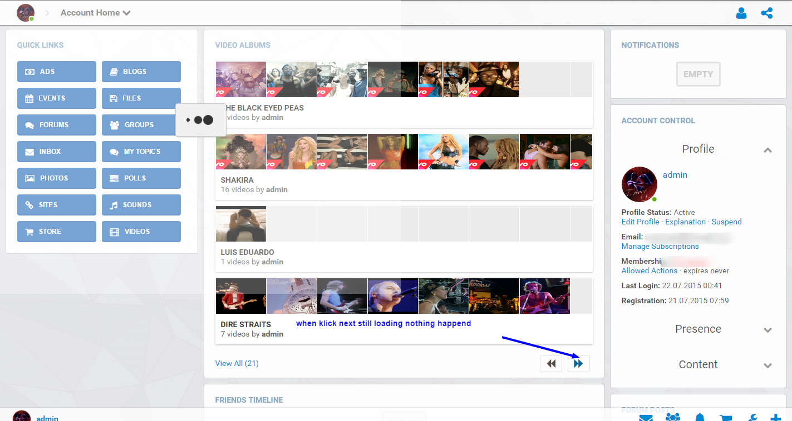Open the Allowed Actions link

(650, 270)
